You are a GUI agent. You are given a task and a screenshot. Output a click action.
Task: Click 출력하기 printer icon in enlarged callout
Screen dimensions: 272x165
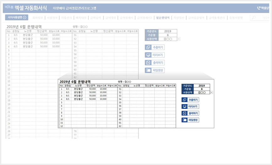pos(184,113)
